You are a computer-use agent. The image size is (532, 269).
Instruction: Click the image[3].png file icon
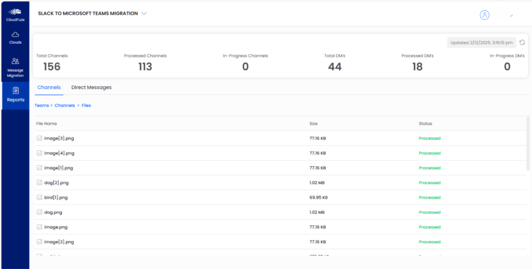39,138
